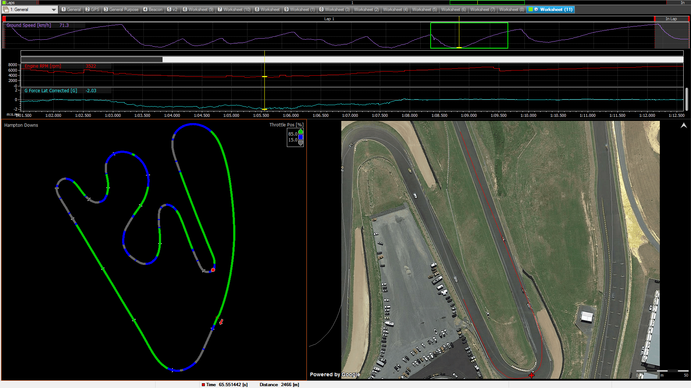
Task: Click the Hampton Downs track map title
Action: pyautogui.click(x=21, y=125)
